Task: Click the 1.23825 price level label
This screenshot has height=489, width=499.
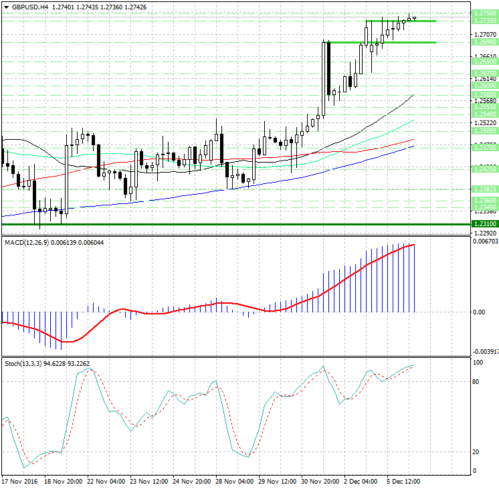Action: click(485, 189)
